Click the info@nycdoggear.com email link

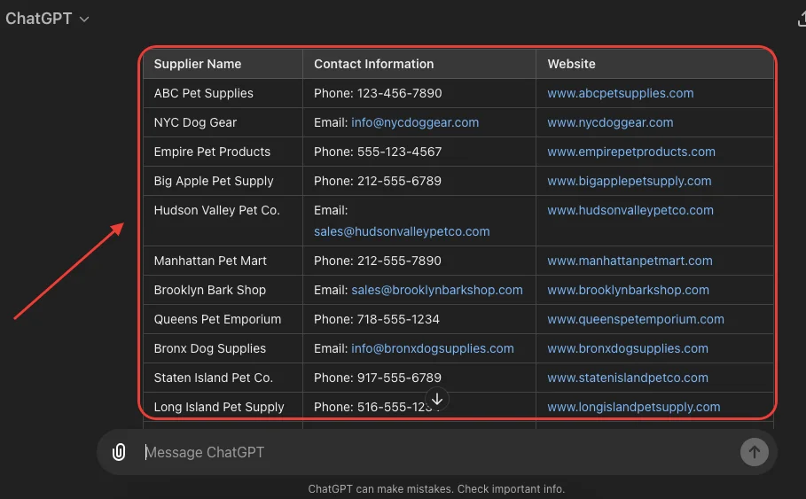415,122
